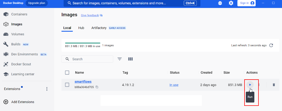
Task: Sort by the Status column header
Action: pyautogui.click(x=175, y=73)
